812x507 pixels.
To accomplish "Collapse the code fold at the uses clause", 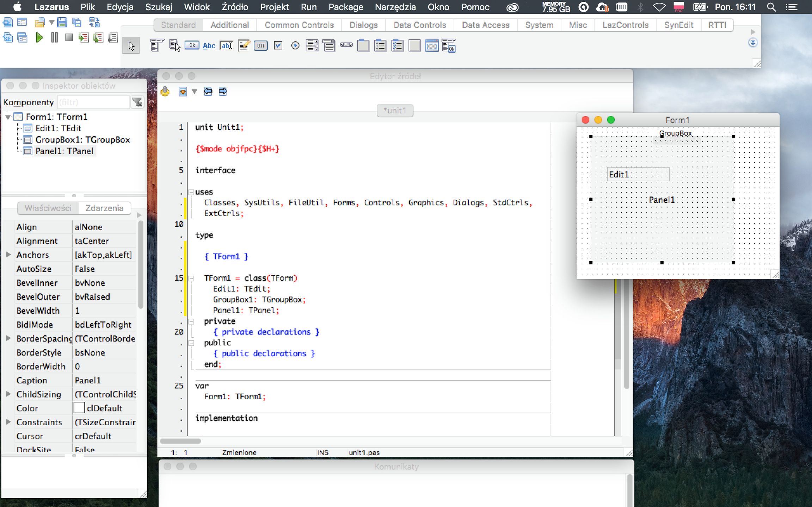I will coord(191,192).
